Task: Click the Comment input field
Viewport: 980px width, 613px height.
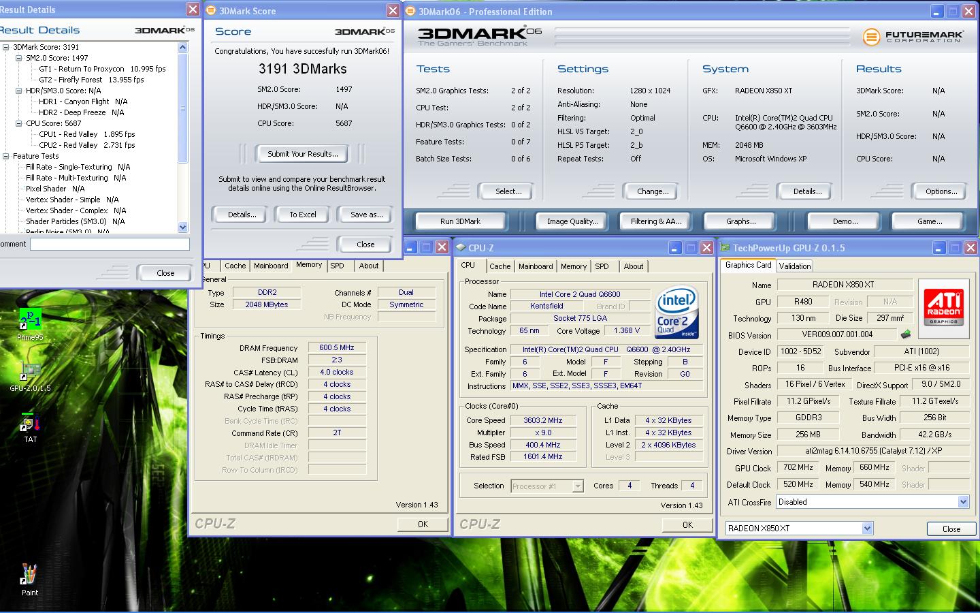Action: pyautogui.click(x=110, y=244)
